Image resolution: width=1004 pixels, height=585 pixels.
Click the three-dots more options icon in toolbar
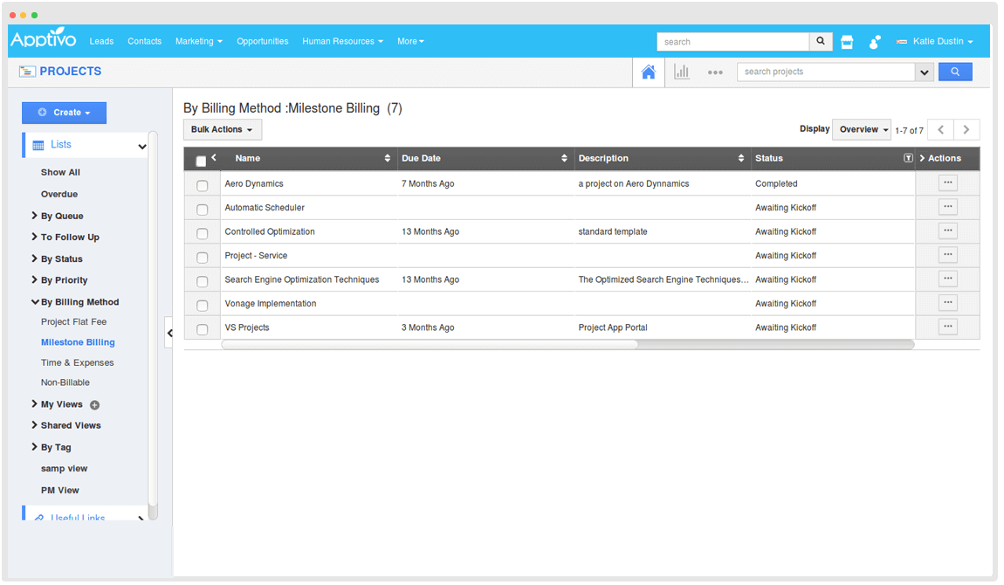click(715, 72)
